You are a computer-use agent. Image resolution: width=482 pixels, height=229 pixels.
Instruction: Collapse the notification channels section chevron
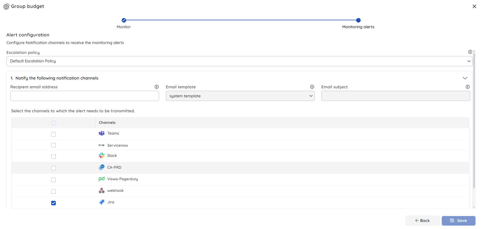[x=465, y=78]
